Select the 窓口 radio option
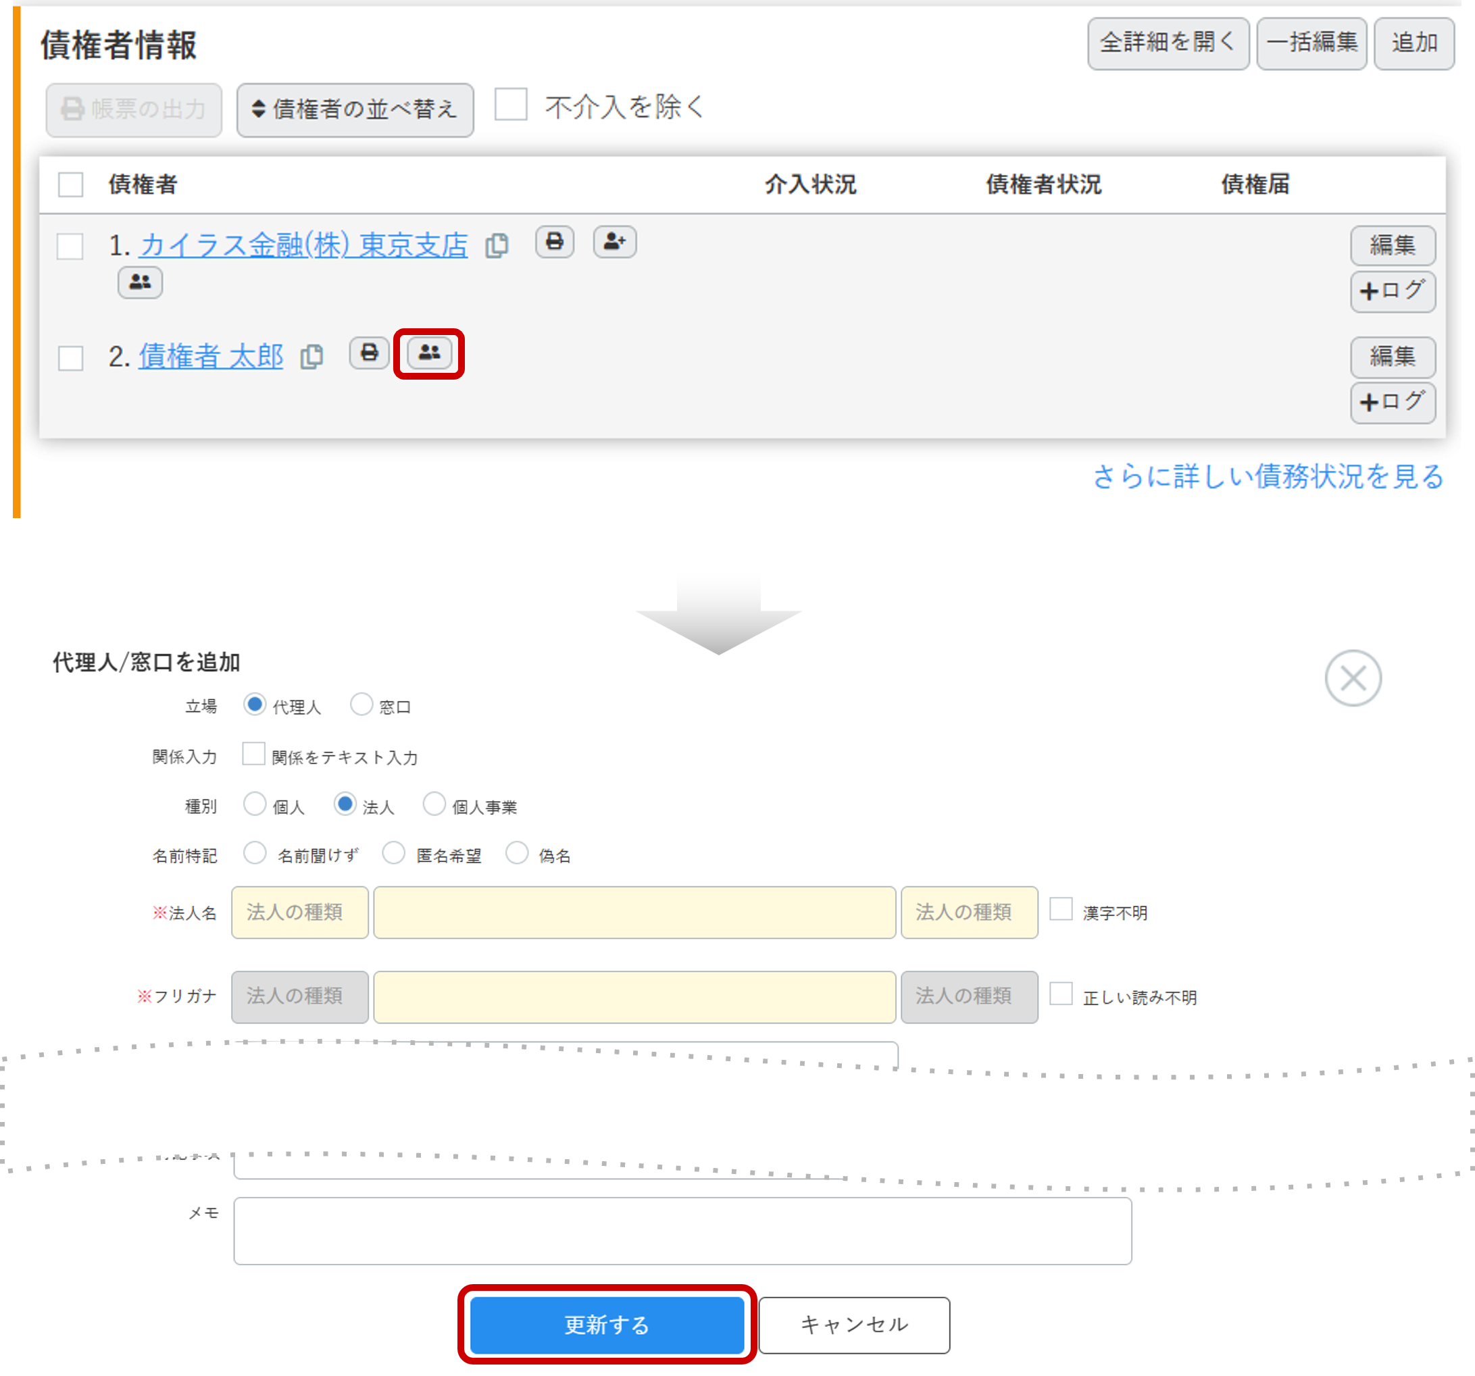 click(x=361, y=704)
